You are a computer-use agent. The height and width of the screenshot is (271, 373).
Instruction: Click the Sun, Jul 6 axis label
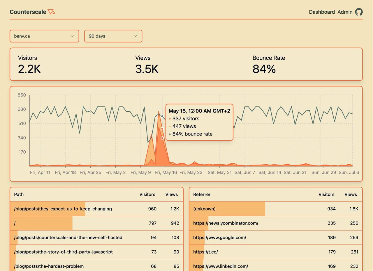[x=349, y=172]
